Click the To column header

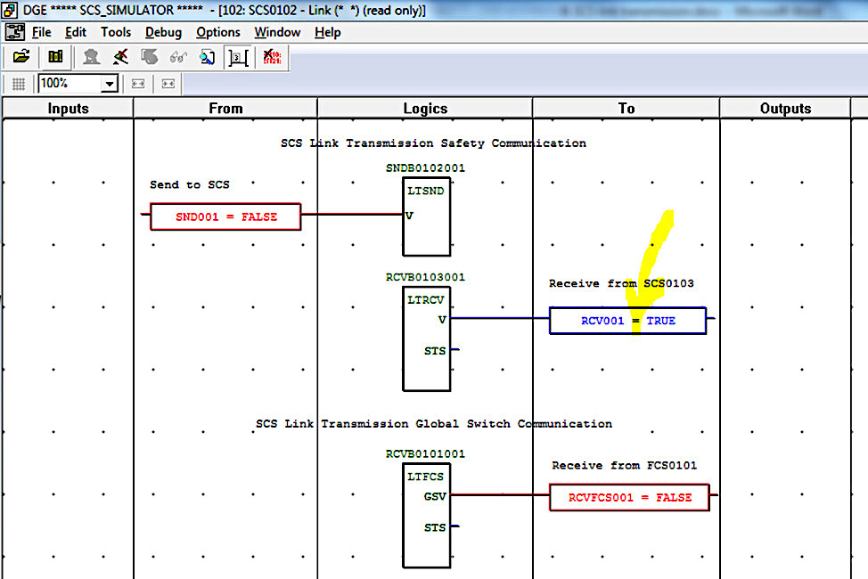626,109
